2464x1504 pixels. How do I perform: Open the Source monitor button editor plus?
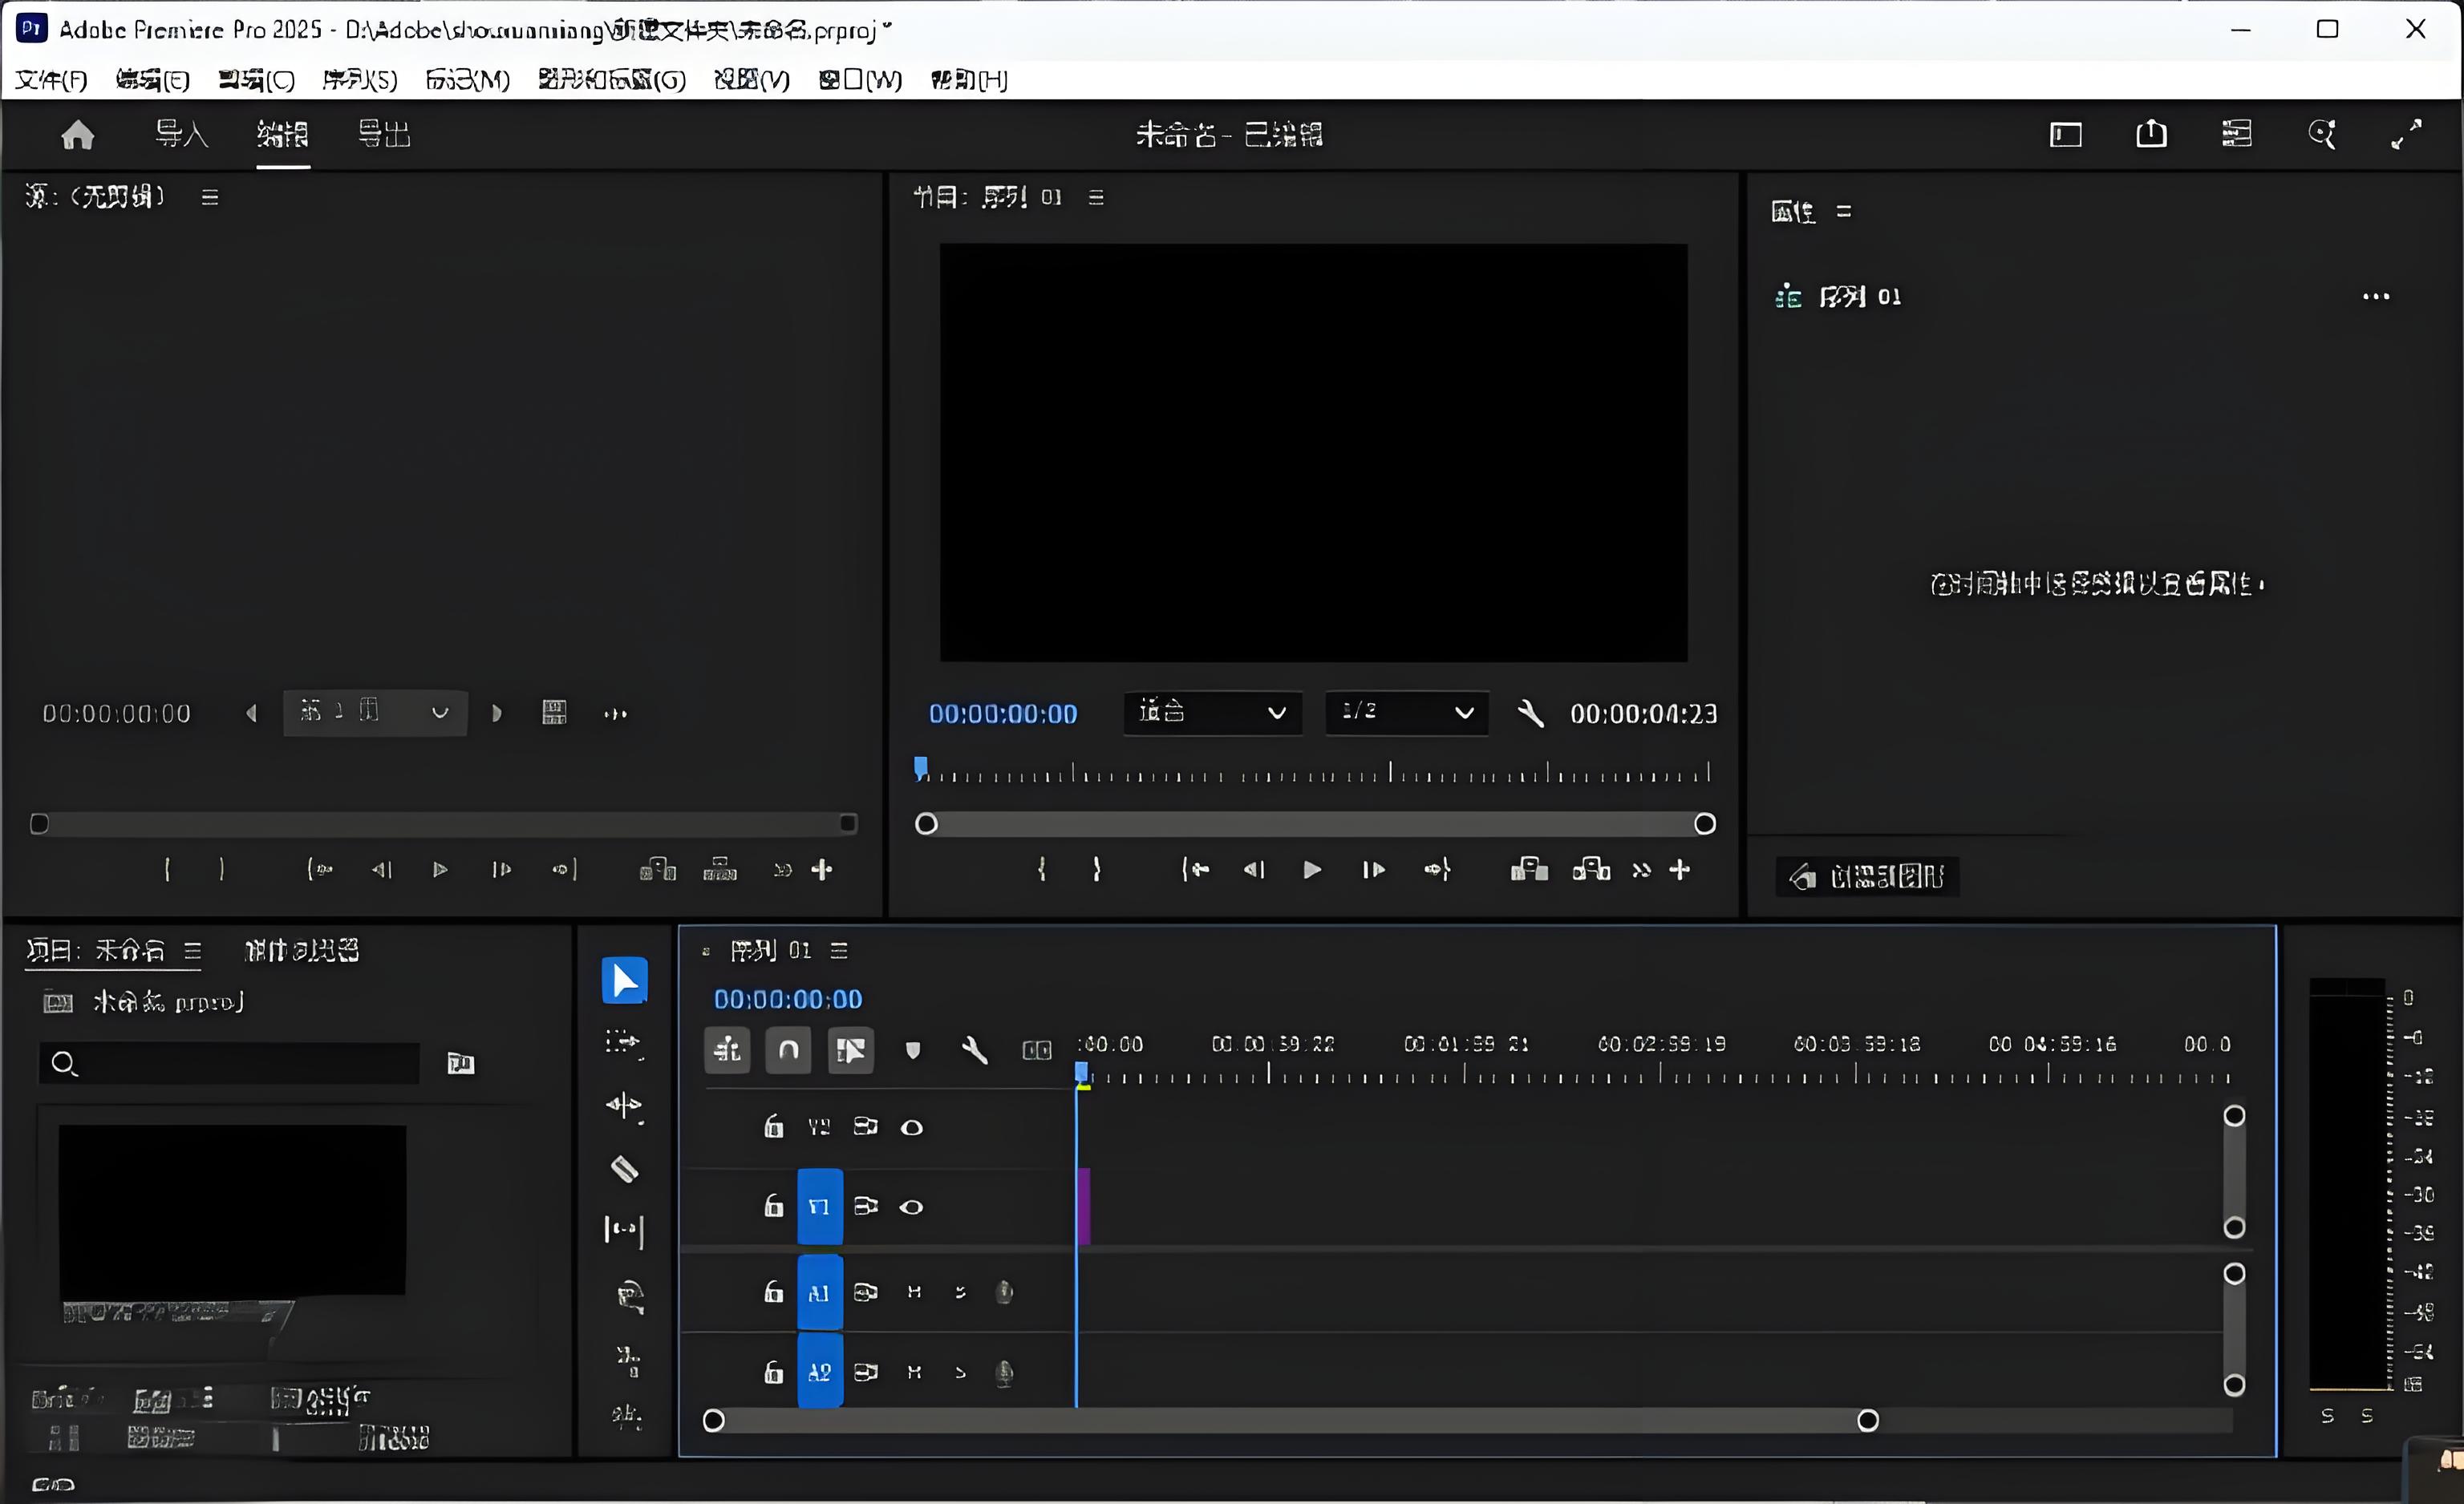[822, 869]
